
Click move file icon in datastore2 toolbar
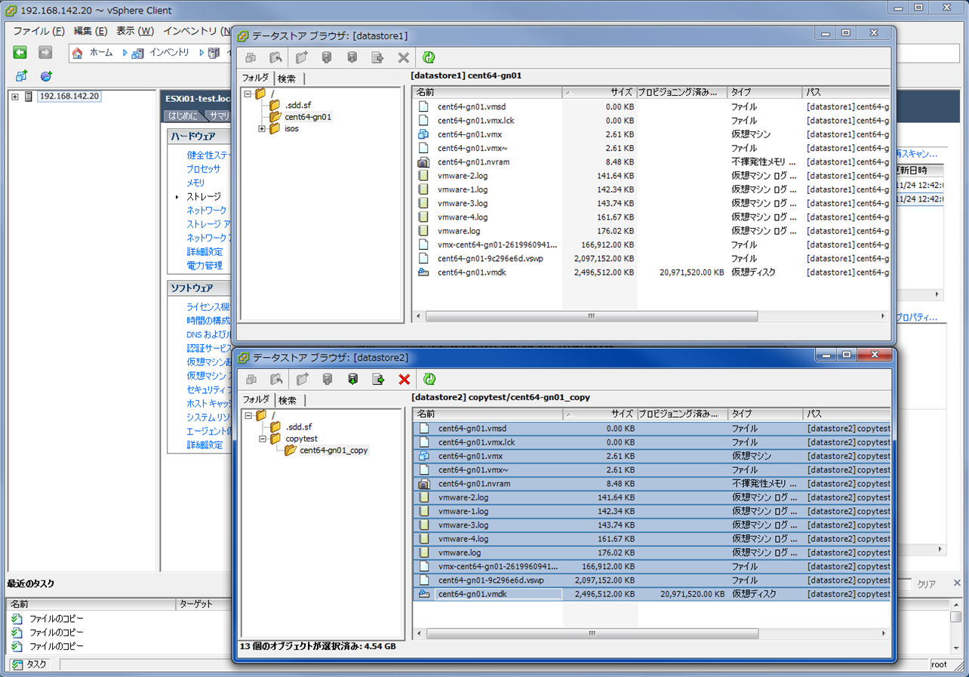click(x=378, y=380)
